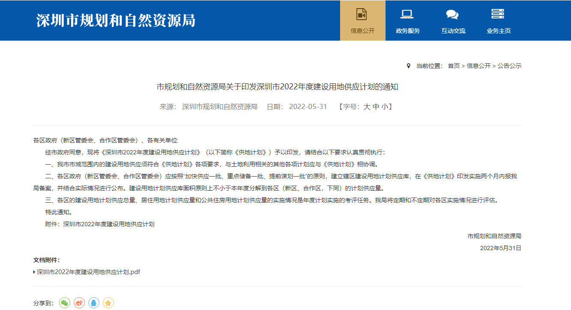This screenshot has width=571, height=310.
Task: Click the notice headline about the 2022年度建设用地供应计划
Action: click(278, 87)
